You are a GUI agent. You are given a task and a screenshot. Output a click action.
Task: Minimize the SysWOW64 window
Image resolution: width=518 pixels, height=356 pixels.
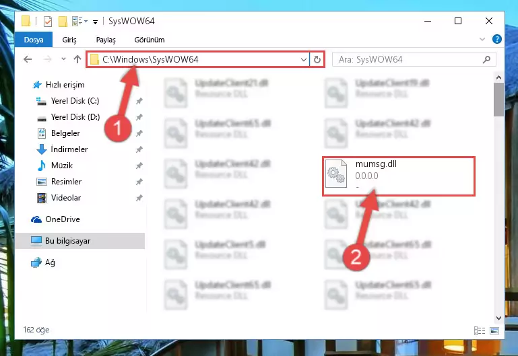428,21
